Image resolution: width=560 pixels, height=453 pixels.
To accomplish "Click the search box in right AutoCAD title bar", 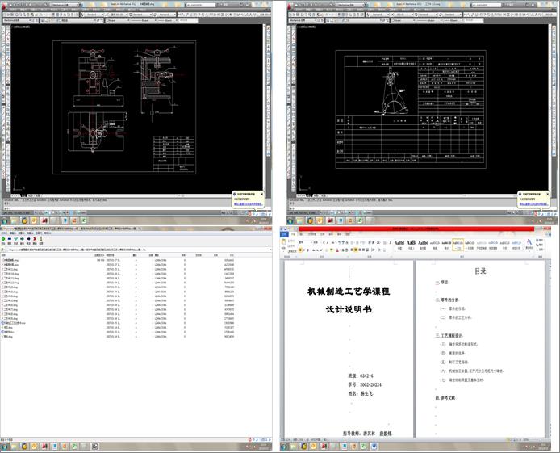I will [487, 5].
